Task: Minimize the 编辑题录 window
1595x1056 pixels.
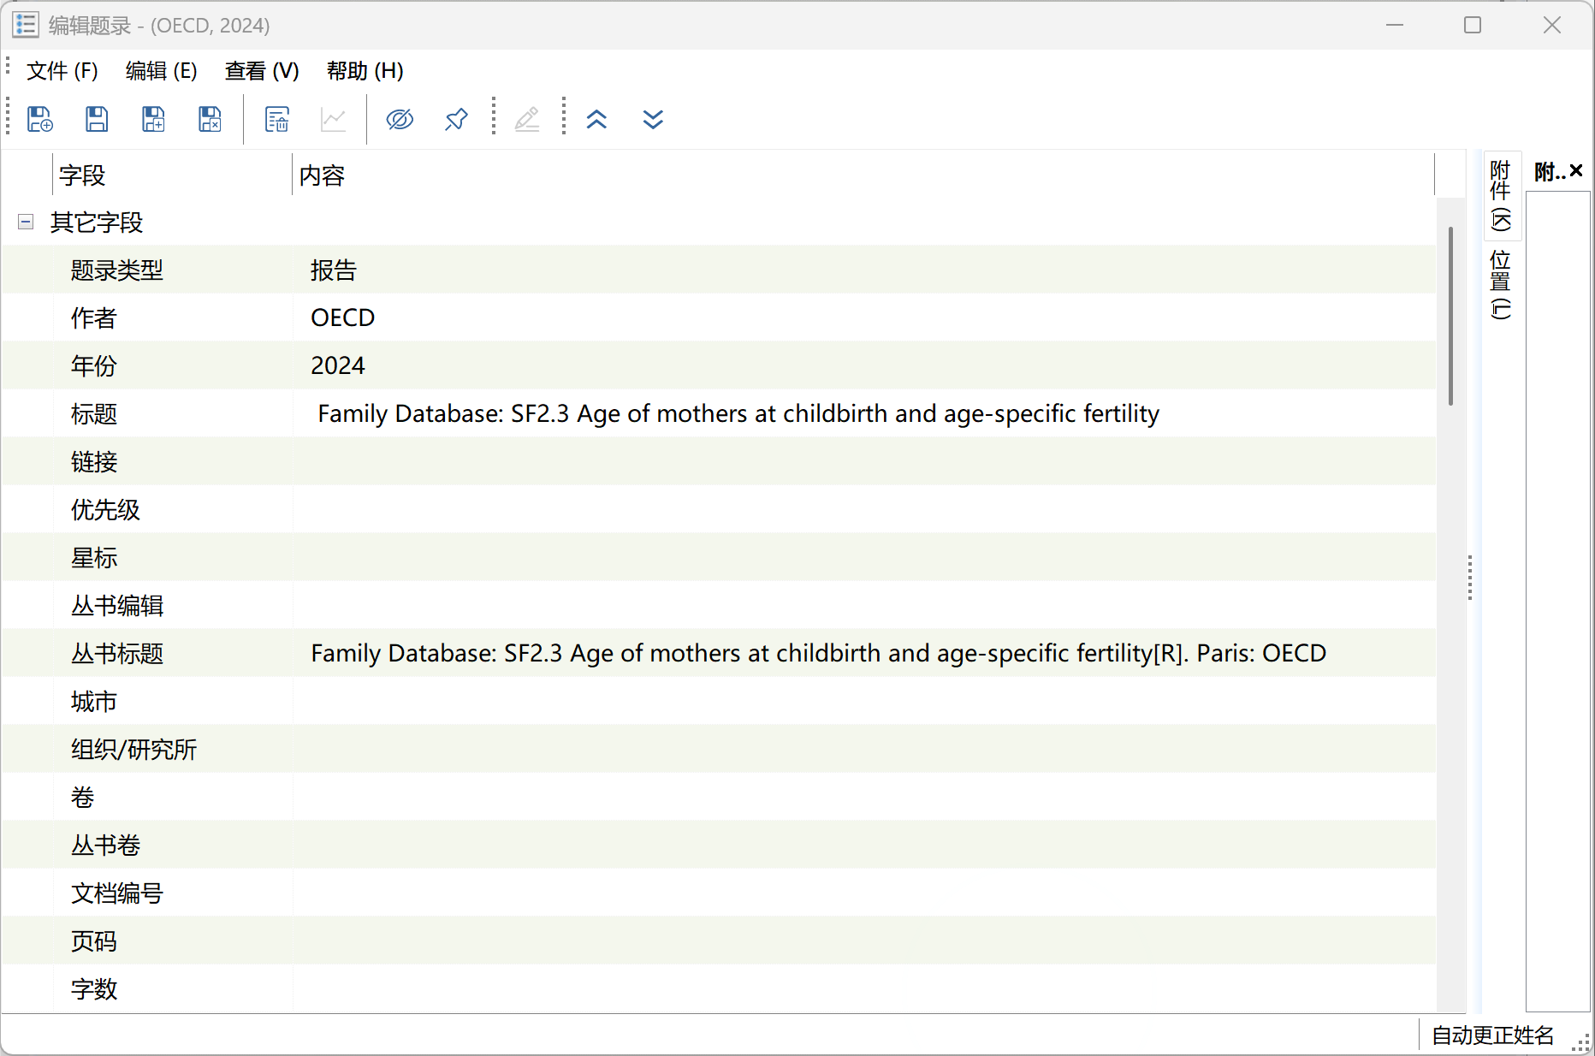Action: coord(1395,25)
